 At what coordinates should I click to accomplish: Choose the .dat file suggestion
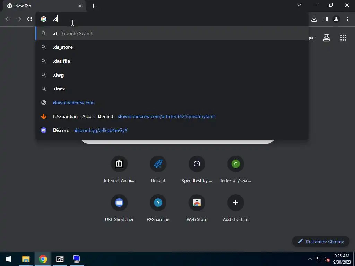172,61
